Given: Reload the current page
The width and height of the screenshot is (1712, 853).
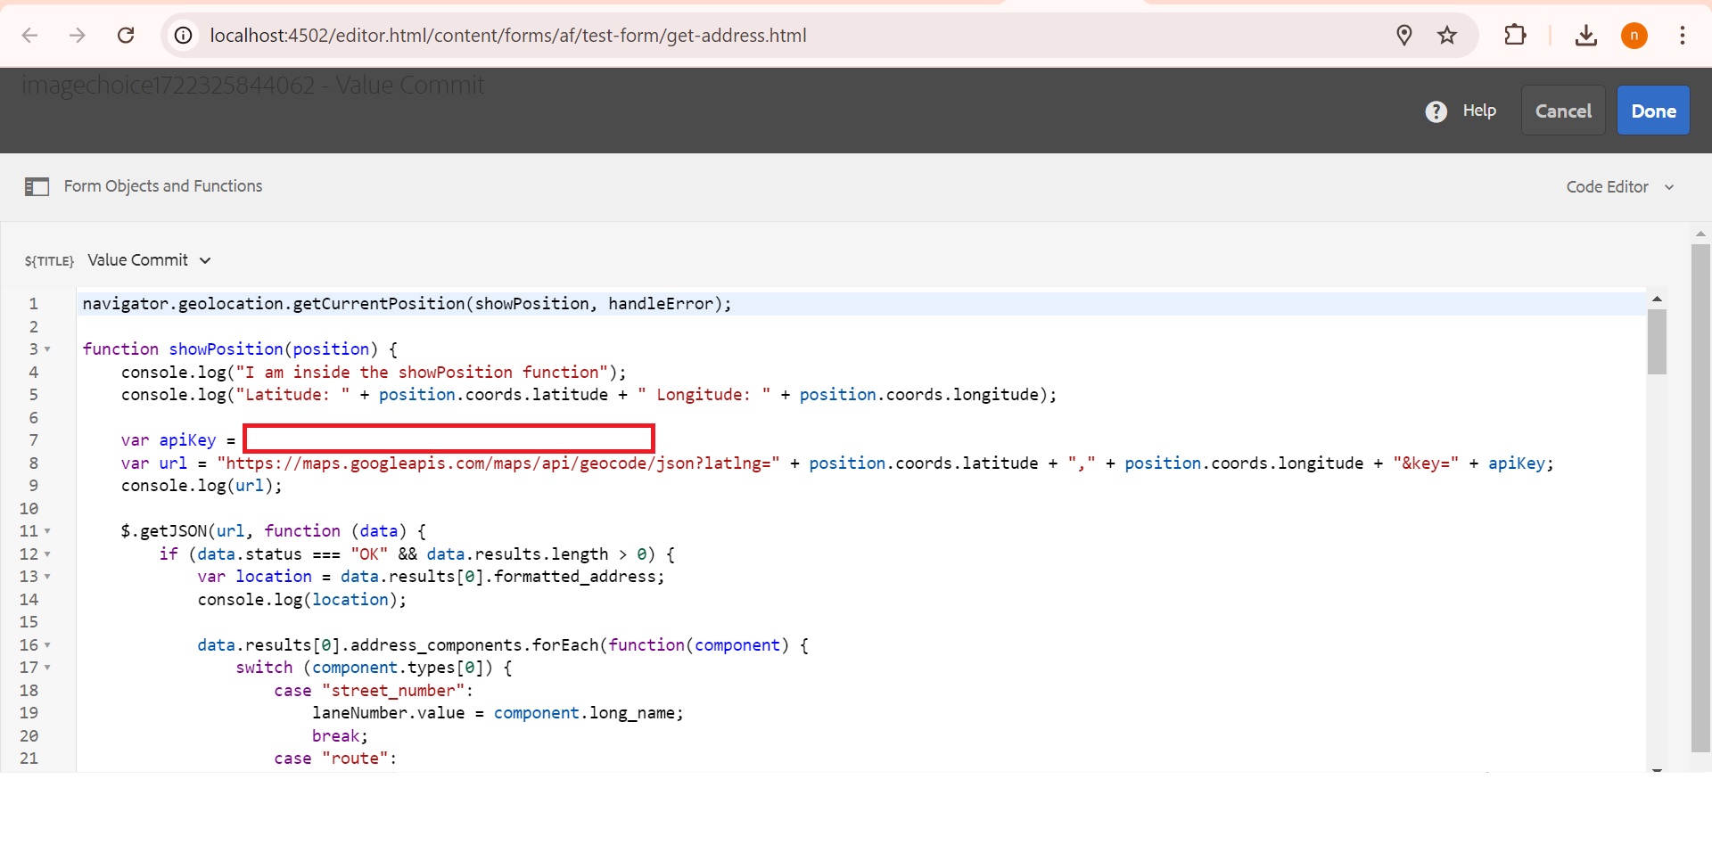Looking at the screenshot, I should 126,35.
